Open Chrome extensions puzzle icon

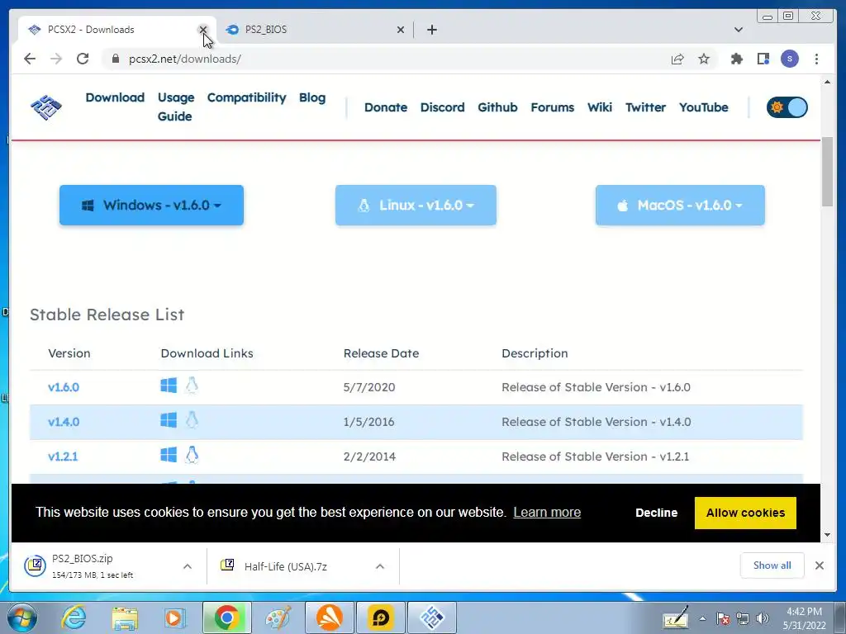(736, 59)
